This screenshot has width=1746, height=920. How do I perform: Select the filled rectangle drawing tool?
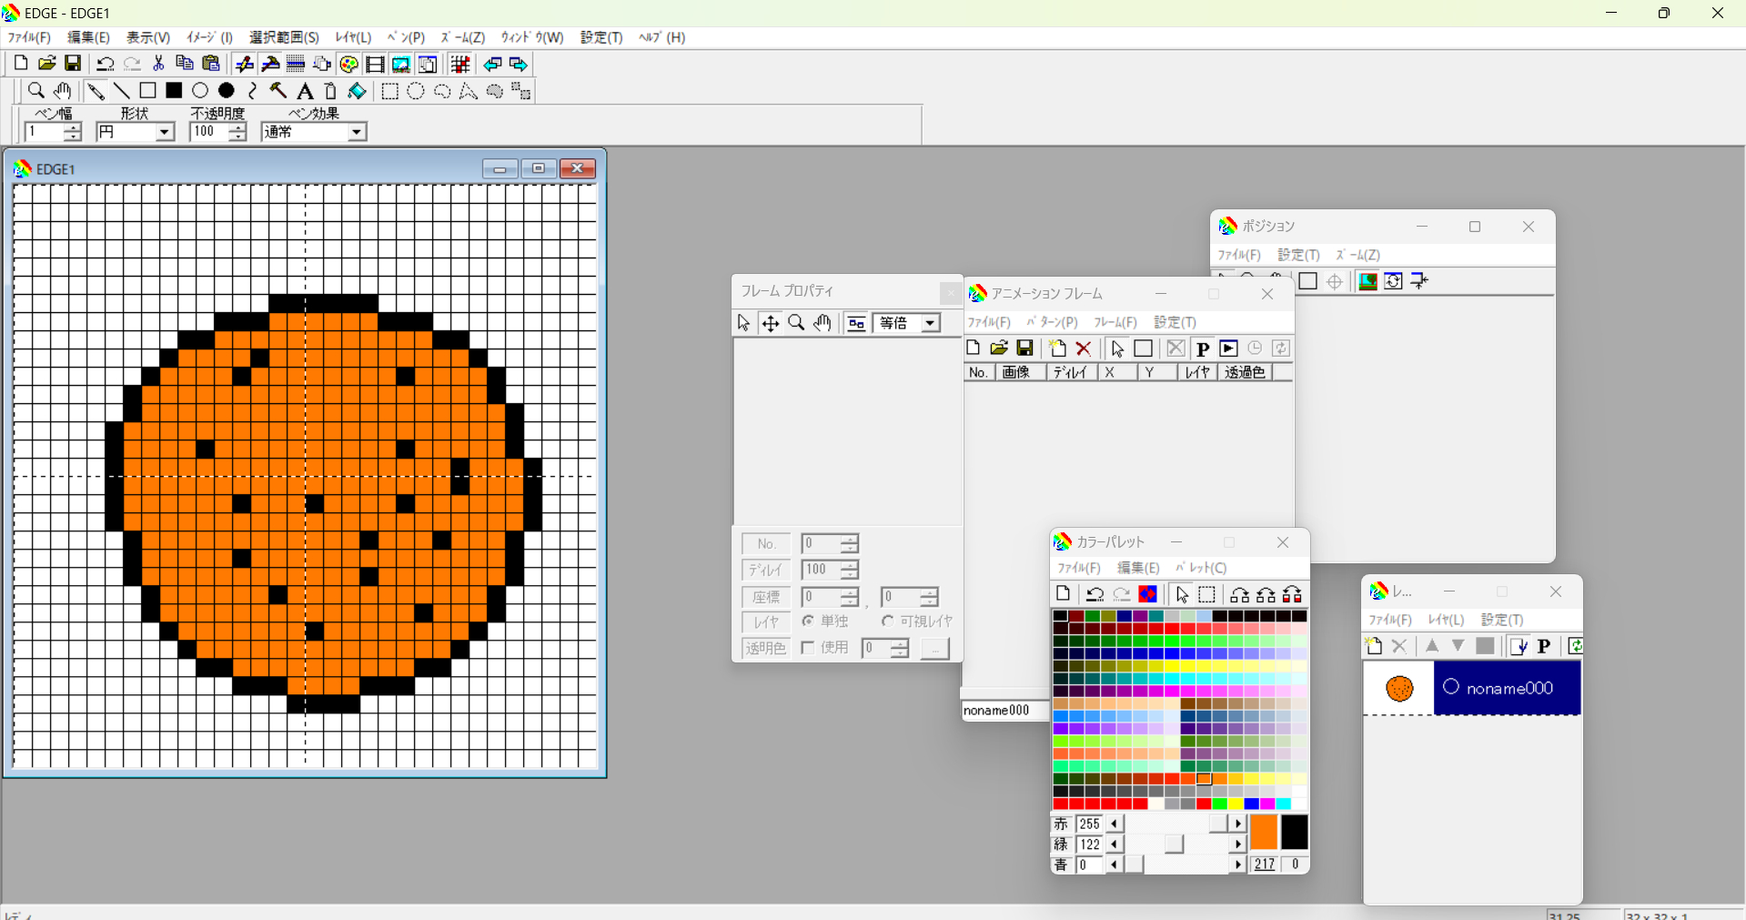pyautogui.click(x=173, y=91)
